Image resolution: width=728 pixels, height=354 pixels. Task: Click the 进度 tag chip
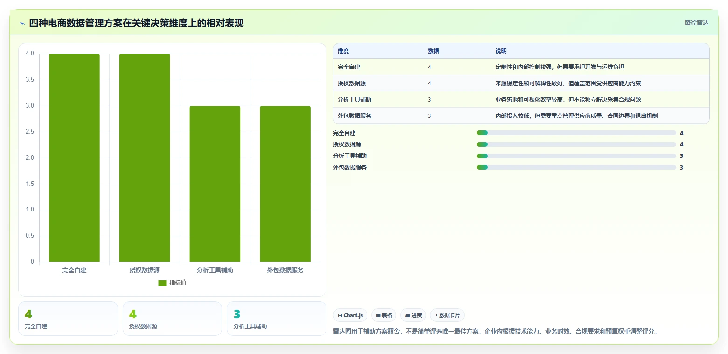pyautogui.click(x=413, y=315)
